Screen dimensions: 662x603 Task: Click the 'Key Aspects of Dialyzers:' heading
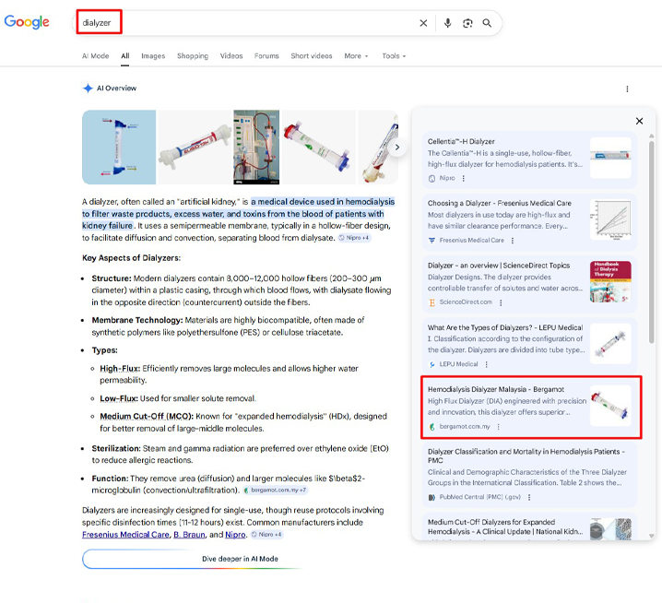click(x=131, y=258)
